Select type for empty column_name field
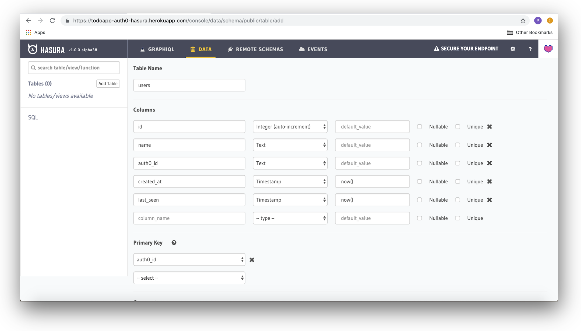This screenshot has height=331, width=581. [290, 218]
